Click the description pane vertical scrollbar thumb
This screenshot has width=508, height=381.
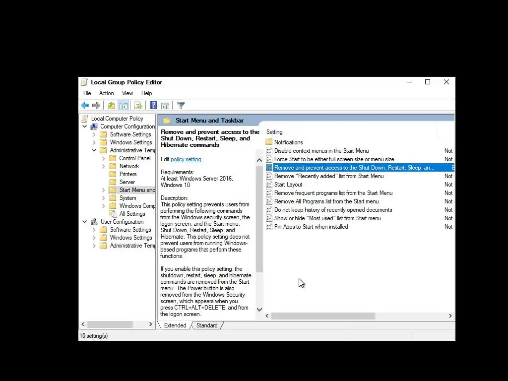[x=259, y=219]
